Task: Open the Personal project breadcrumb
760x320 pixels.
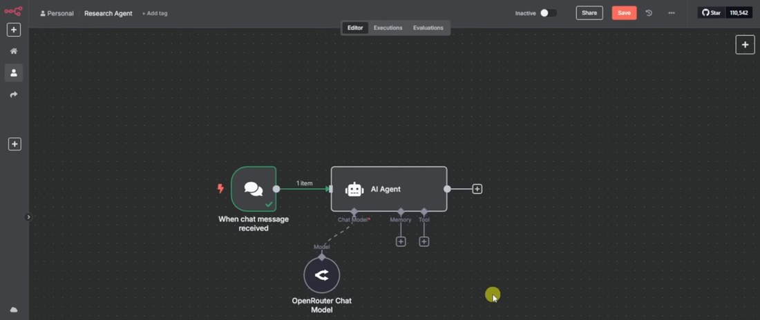Action: (57, 14)
